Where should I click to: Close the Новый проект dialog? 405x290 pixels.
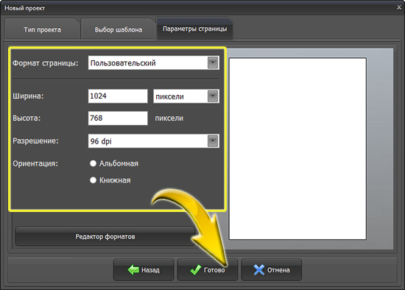(x=399, y=7)
